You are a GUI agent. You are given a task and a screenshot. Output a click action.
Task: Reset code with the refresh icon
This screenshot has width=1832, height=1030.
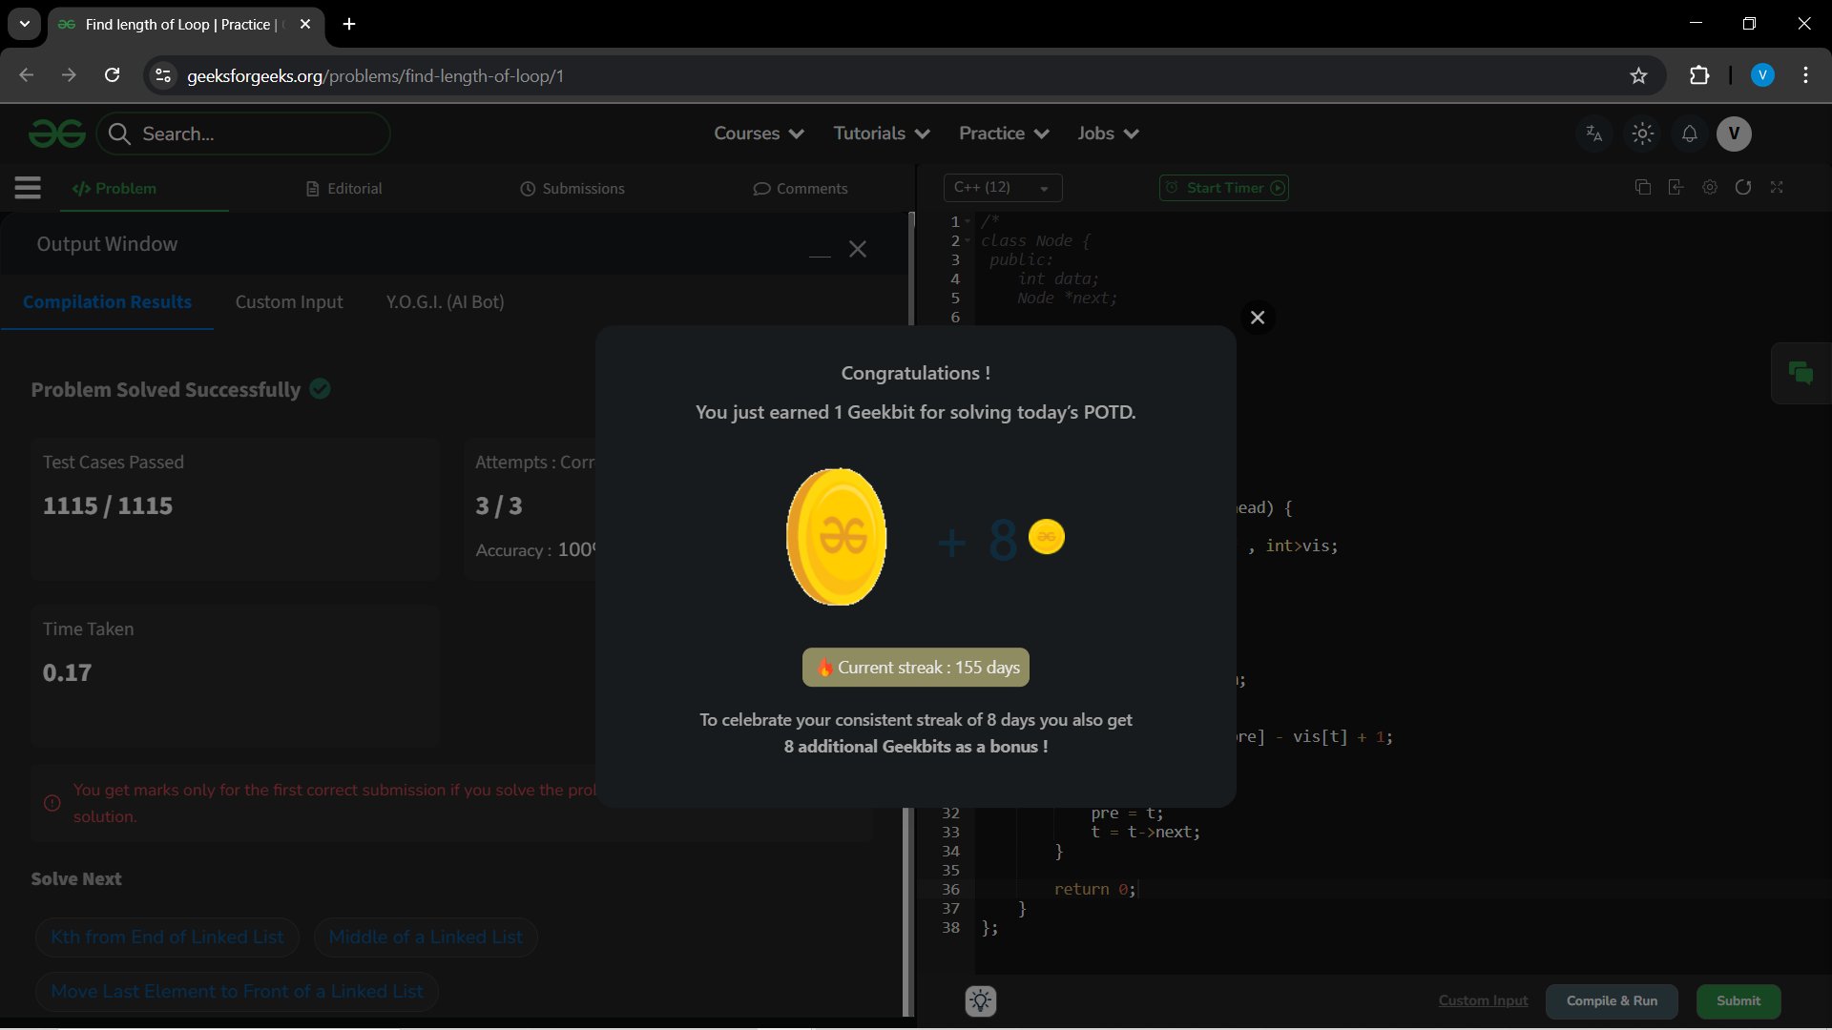[x=1742, y=188]
